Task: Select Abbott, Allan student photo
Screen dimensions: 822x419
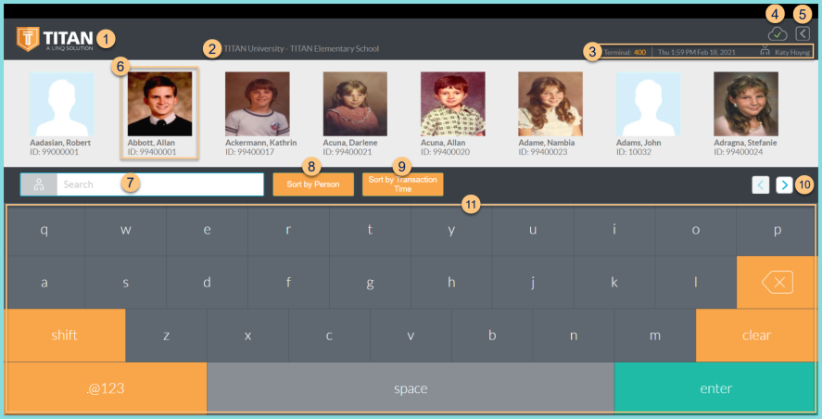Action: point(160,104)
